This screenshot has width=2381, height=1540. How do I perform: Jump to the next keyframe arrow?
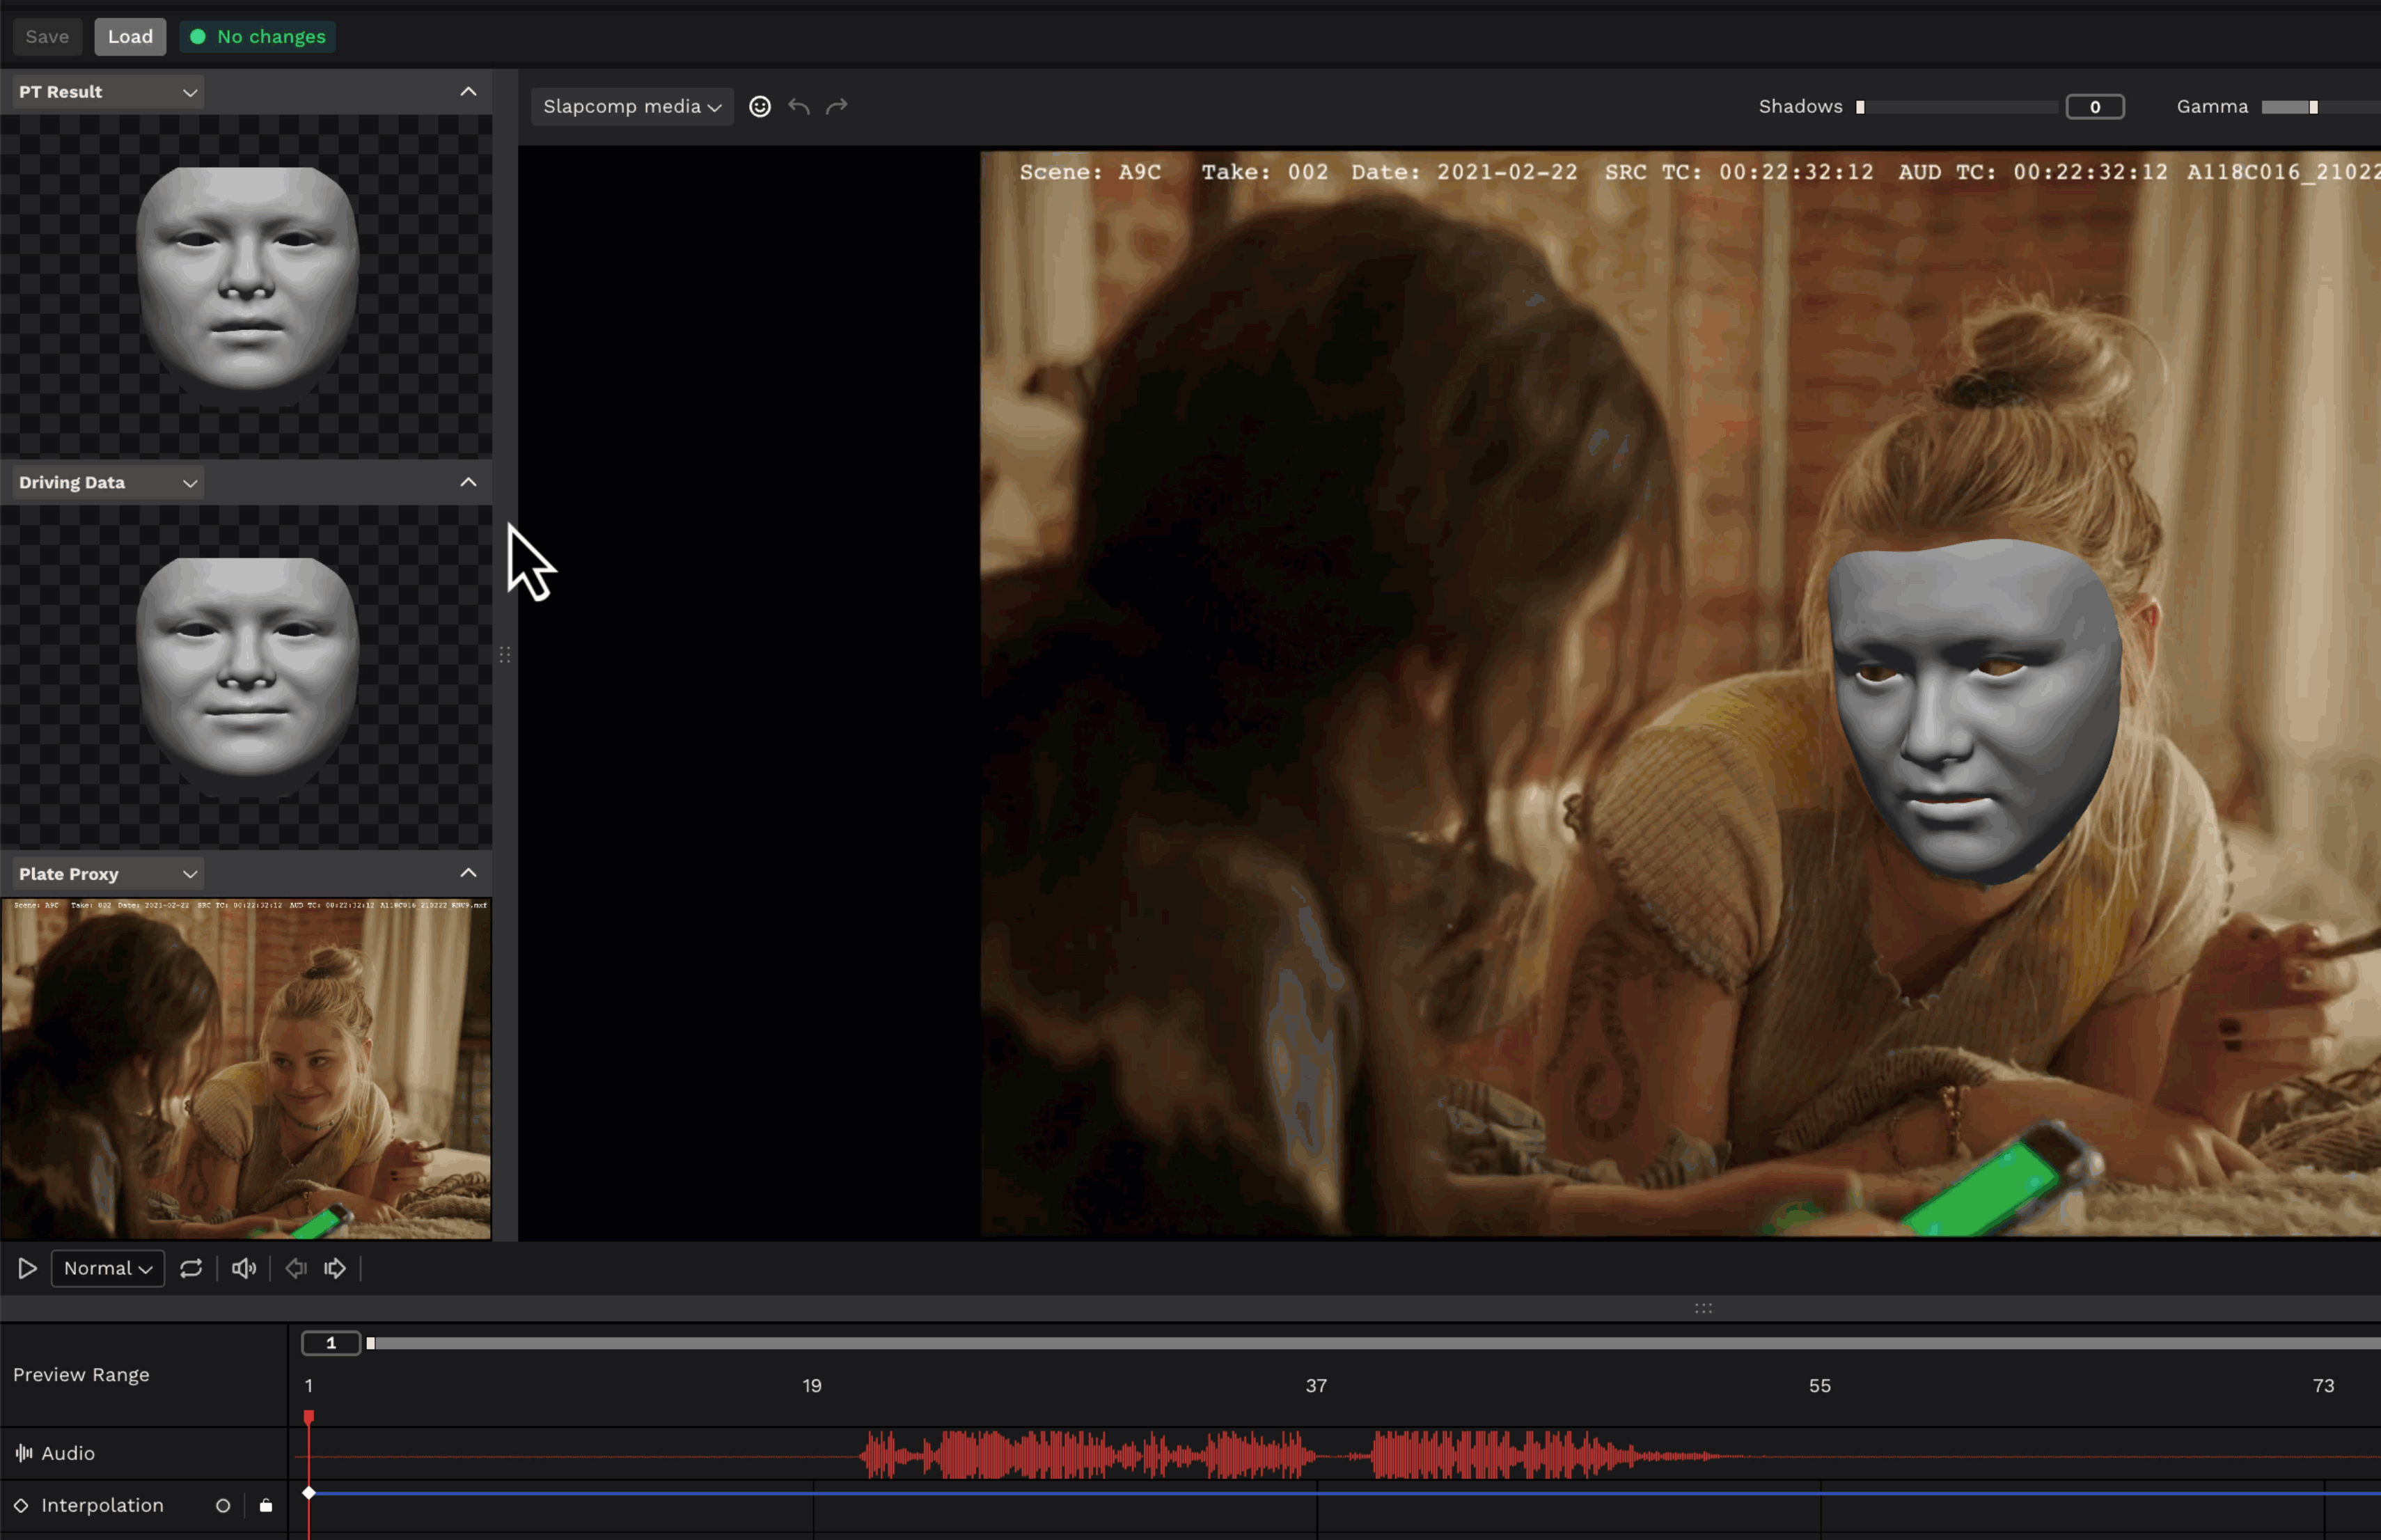[335, 1268]
